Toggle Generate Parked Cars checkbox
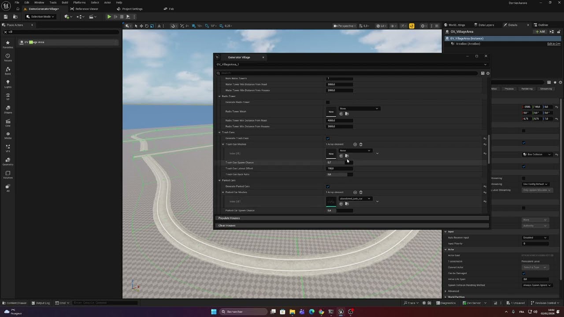564x317 pixels. pyautogui.click(x=328, y=186)
